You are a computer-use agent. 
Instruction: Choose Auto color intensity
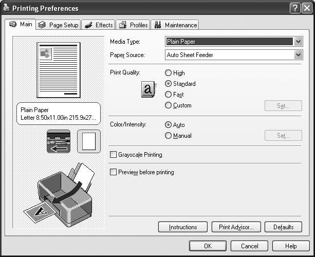(x=175, y=125)
